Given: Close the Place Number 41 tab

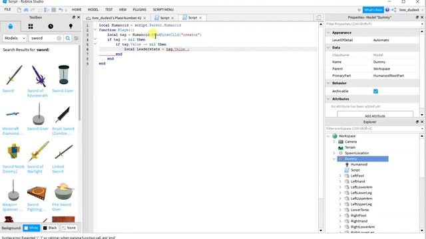Looking at the screenshot, I should click(x=144, y=18).
